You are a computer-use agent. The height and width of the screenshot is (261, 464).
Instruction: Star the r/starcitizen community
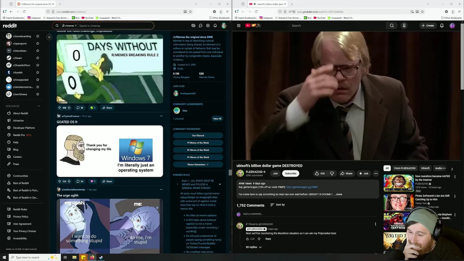point(38,51)
